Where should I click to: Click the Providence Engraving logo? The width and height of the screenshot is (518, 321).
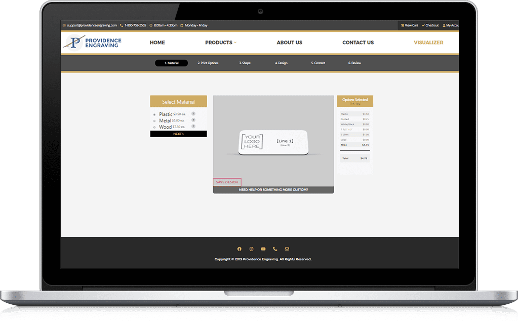[92, 43]
